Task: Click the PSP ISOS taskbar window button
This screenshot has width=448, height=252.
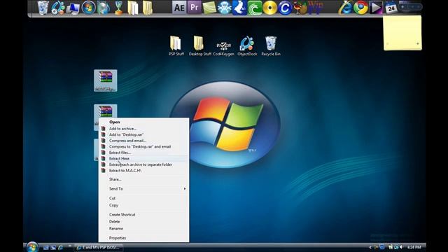Action: click(99, 247)
